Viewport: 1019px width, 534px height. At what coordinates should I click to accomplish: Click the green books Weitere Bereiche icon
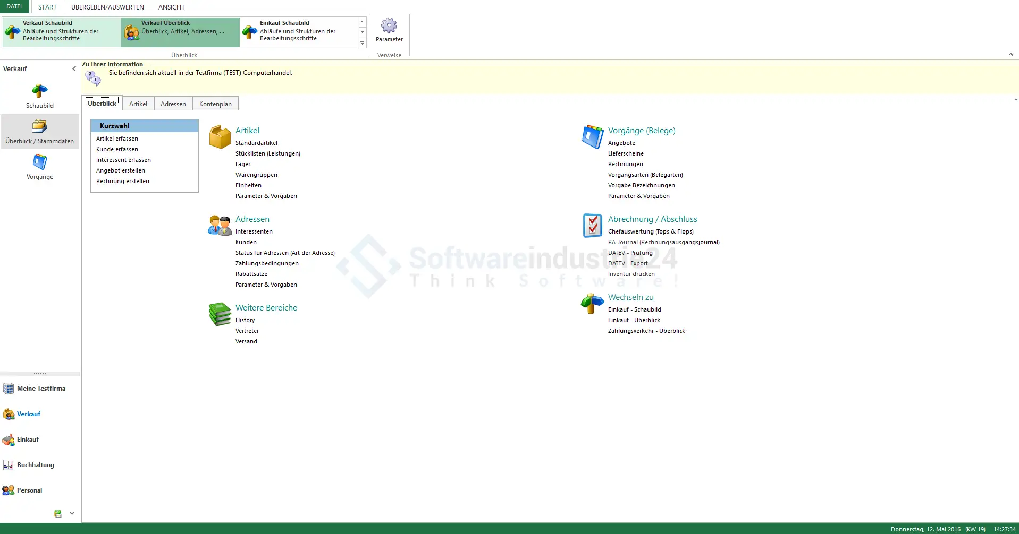pyautogui.click(x=220, y=314)
